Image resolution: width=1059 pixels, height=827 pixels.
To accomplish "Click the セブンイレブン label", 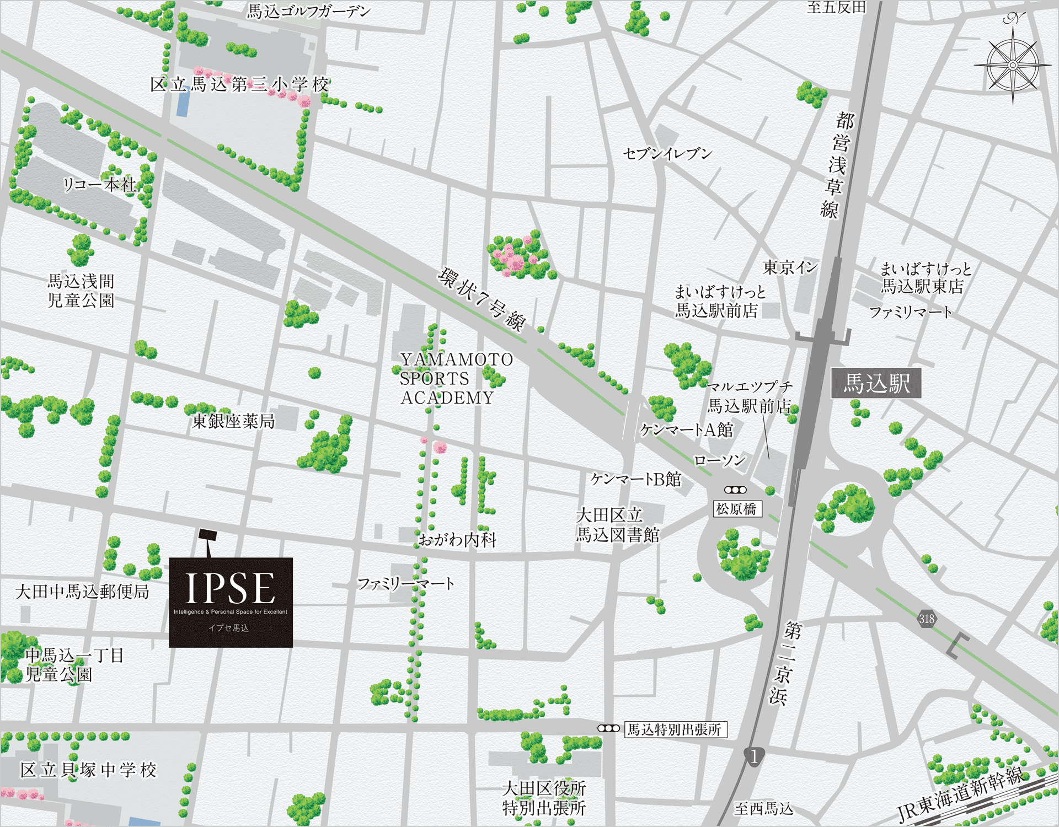I will [x=667, y=154].
